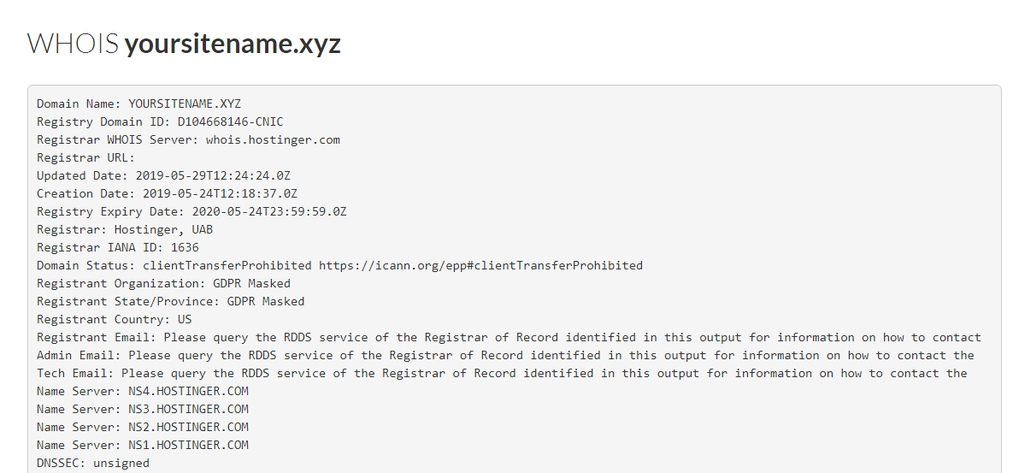Screen dimensions: 1025x473
Task: Click the Registry Domain ID value
Action: click(x=230, y=121)
